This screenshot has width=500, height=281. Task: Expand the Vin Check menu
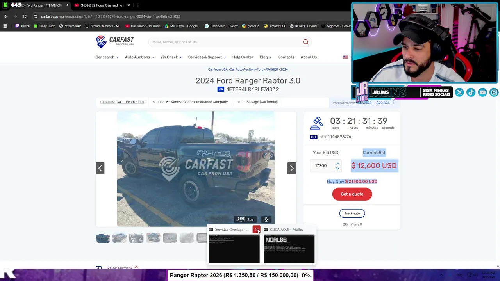pos(171,57)
